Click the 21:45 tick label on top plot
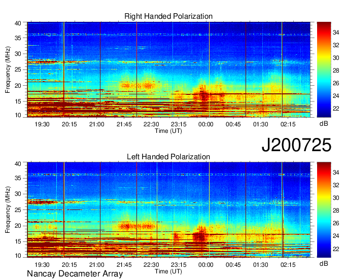This screenshot has height=280, width=345. tap(124, 124)
